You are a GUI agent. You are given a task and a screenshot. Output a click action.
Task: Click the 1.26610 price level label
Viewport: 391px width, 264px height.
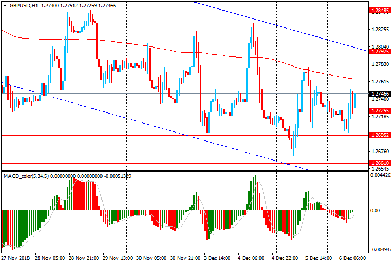pos(379,163)
